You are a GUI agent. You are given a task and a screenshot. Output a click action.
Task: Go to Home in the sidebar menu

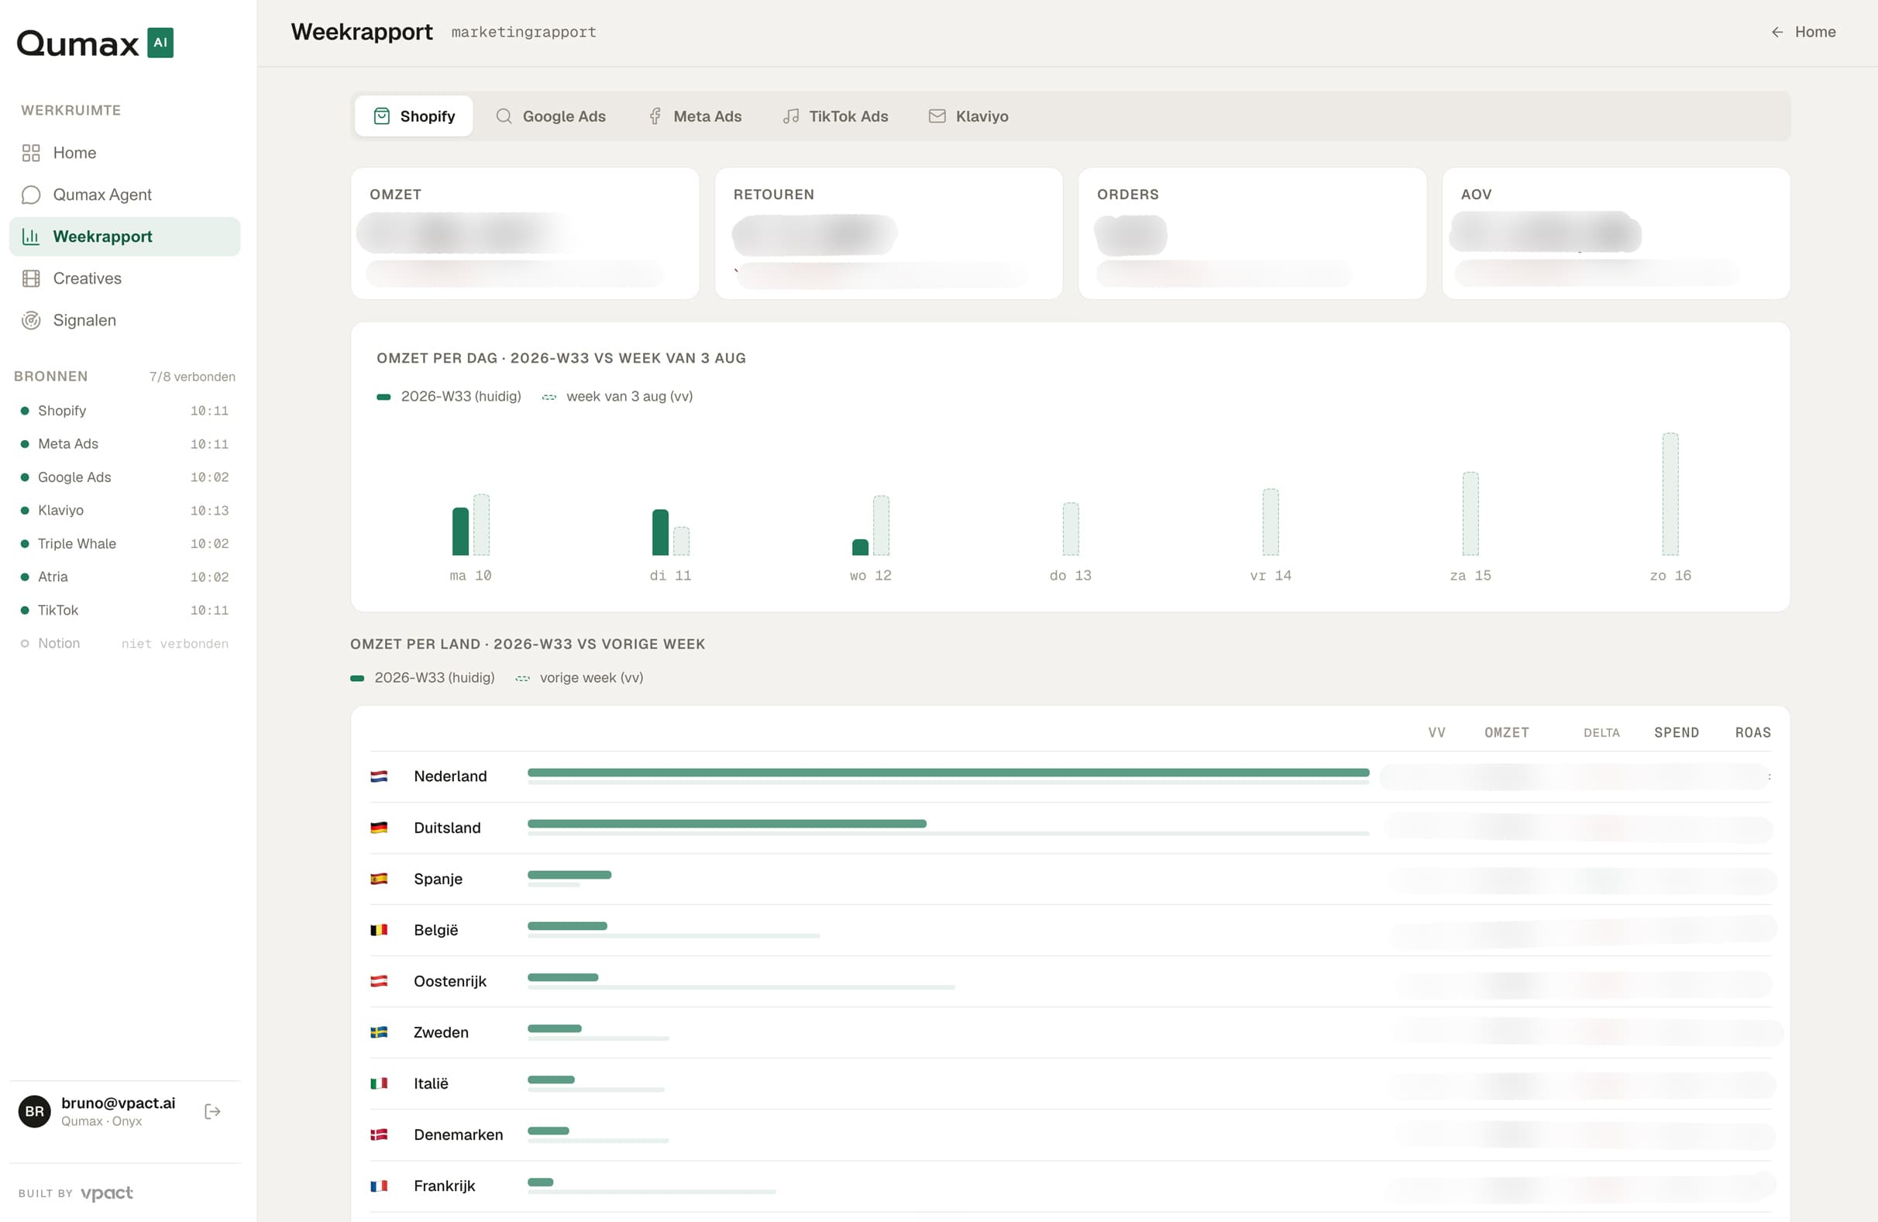click(x=125, y=153)
